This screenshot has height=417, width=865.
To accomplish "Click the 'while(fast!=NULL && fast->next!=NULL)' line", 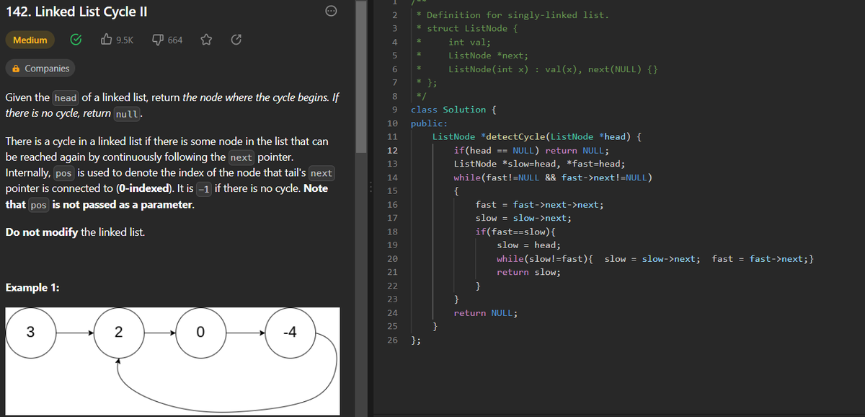I will pyautogui.click(x=552, y=177).
